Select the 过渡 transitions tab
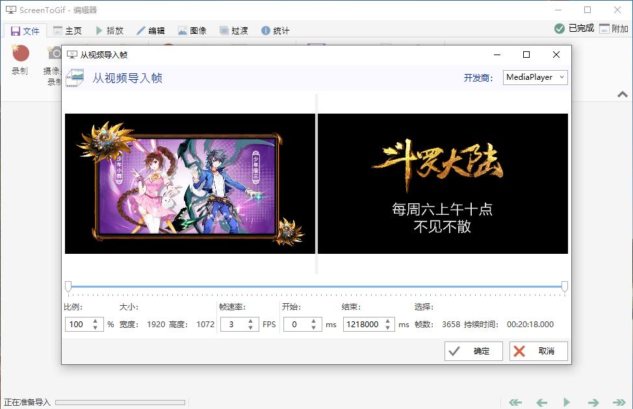Viewport: 633px width, 409px height. (x=233, y=29)
